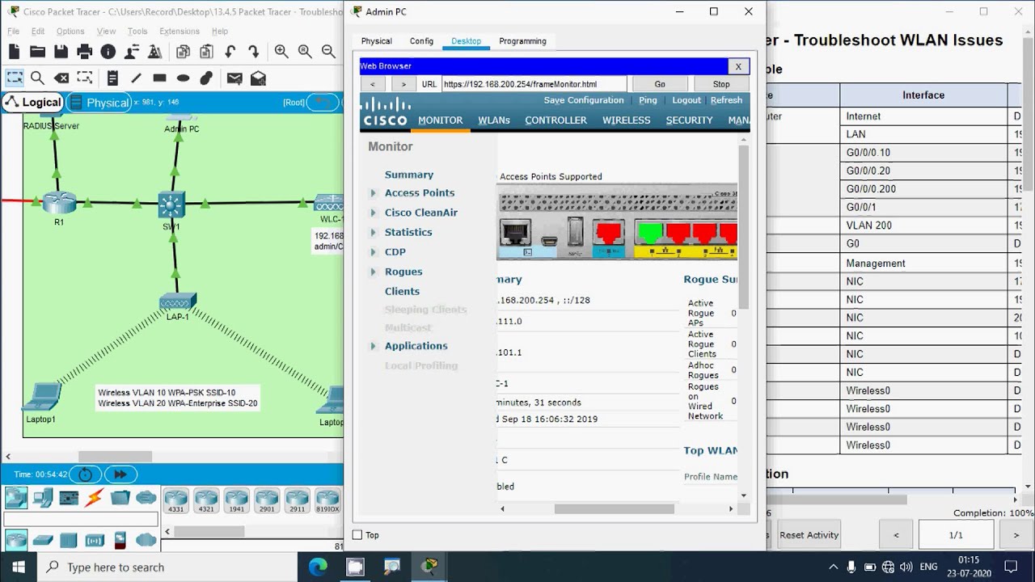Switch to Physical workspace view
This screenshot has height=582, width=1035.
(x=99, y=102)
